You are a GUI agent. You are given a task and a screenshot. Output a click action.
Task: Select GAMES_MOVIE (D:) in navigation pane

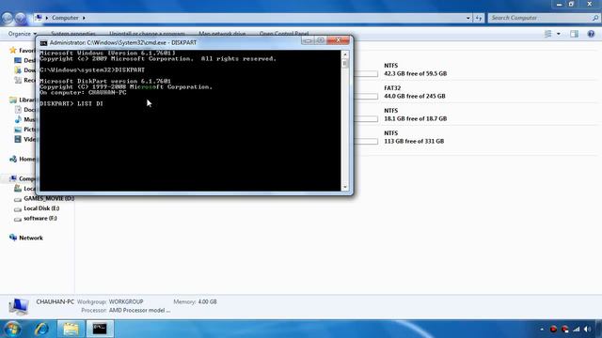(49, 198)
